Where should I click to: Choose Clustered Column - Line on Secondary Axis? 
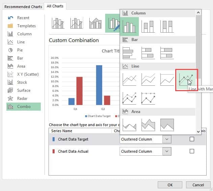pyautogui.click(x=77, y=23)
